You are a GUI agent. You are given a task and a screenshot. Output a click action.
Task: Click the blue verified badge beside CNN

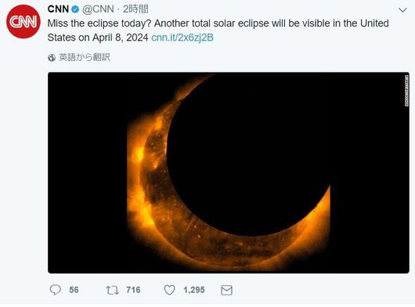click(x=75, y=9)
